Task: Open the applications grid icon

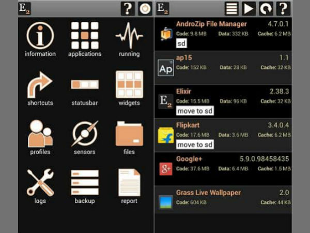Action: [85, 36]
